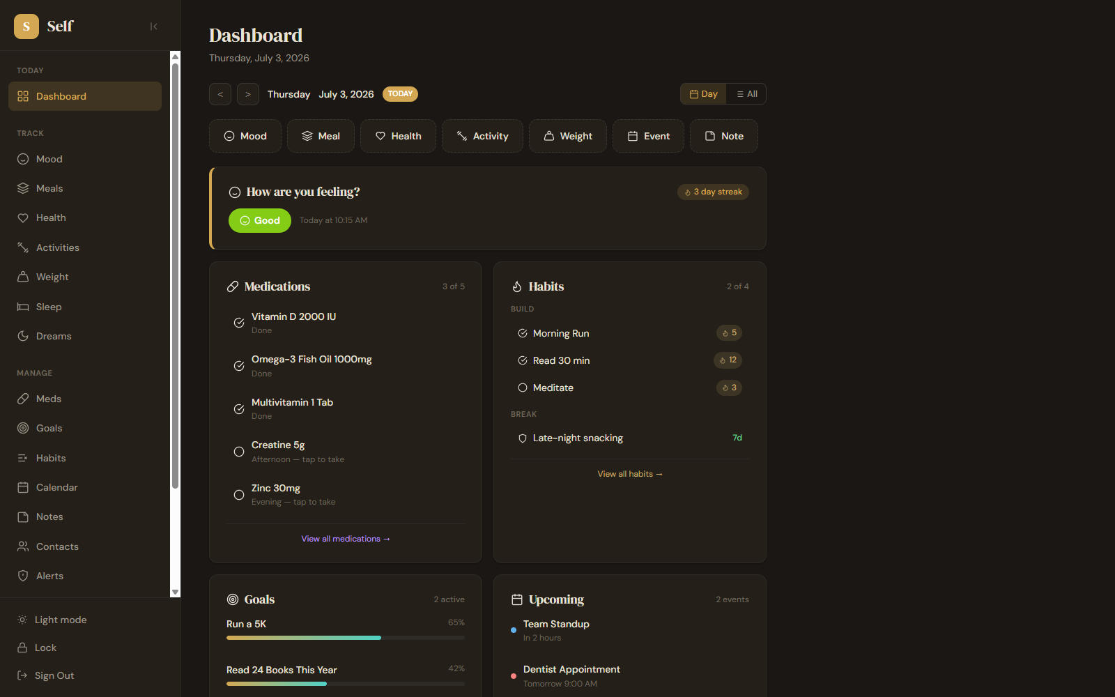Switch to Light mode
Image resolution: width=1115 pixels, height=697 pixels.
85,620
